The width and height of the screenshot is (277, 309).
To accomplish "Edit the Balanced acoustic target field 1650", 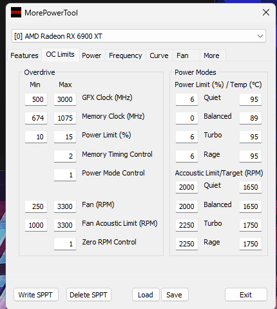I will [x=251, y=206].
